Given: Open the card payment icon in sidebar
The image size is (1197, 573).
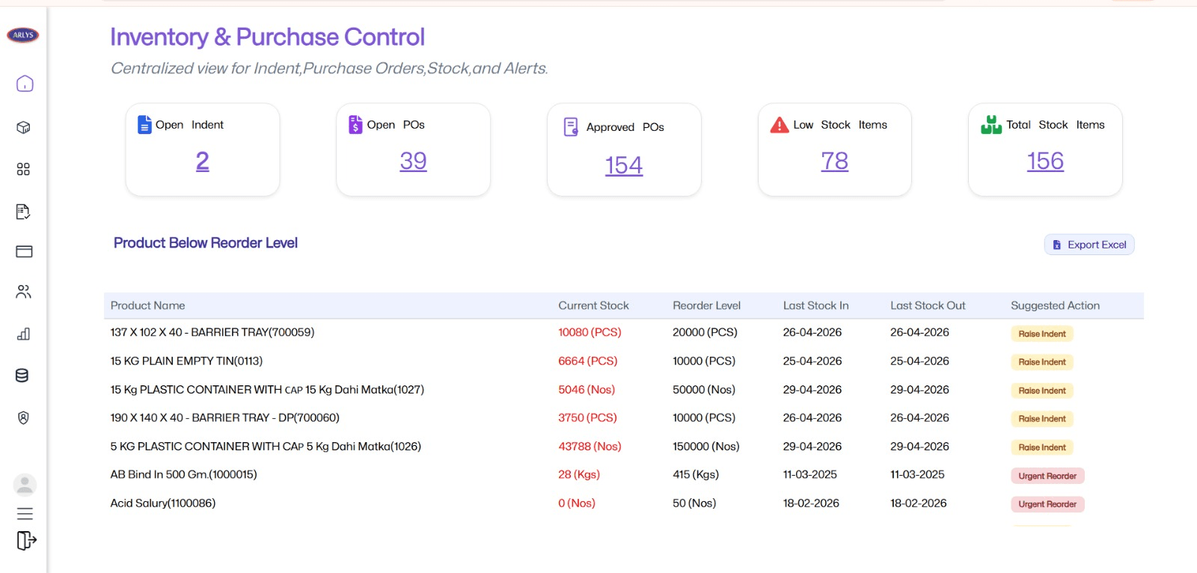Looking at the screenshot, I should 24,251.
